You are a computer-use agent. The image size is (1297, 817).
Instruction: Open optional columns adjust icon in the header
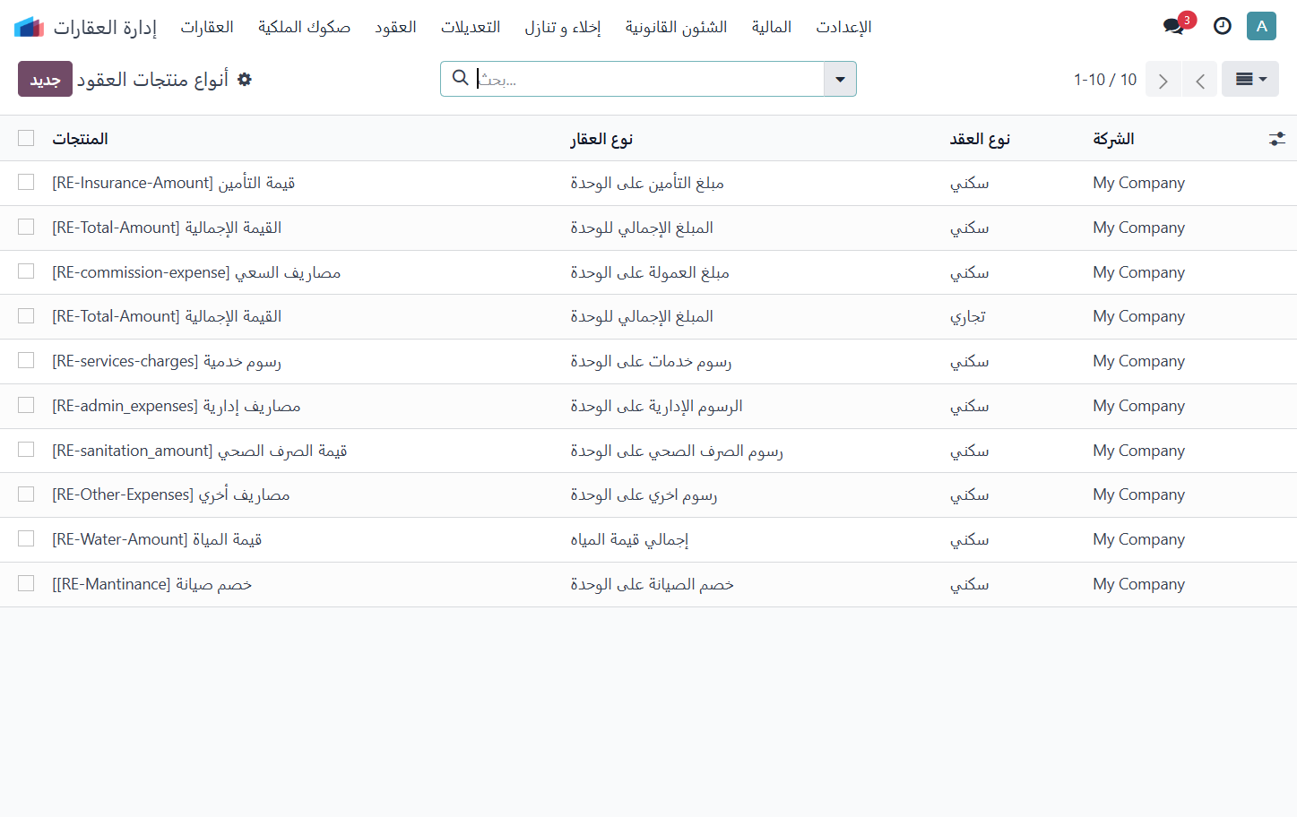pos(1277,139)
